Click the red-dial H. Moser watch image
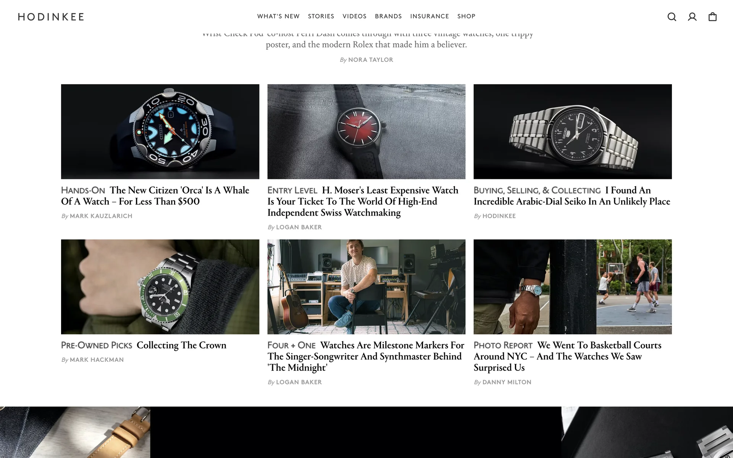Screen dimensions: 733x458 click(366, 132)
